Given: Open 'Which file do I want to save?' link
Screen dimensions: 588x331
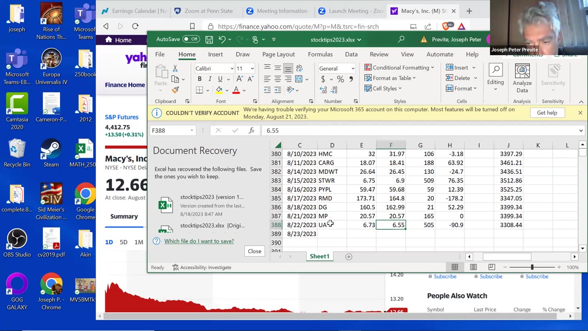Looking at the screenshot, I should tap(199, 241).
